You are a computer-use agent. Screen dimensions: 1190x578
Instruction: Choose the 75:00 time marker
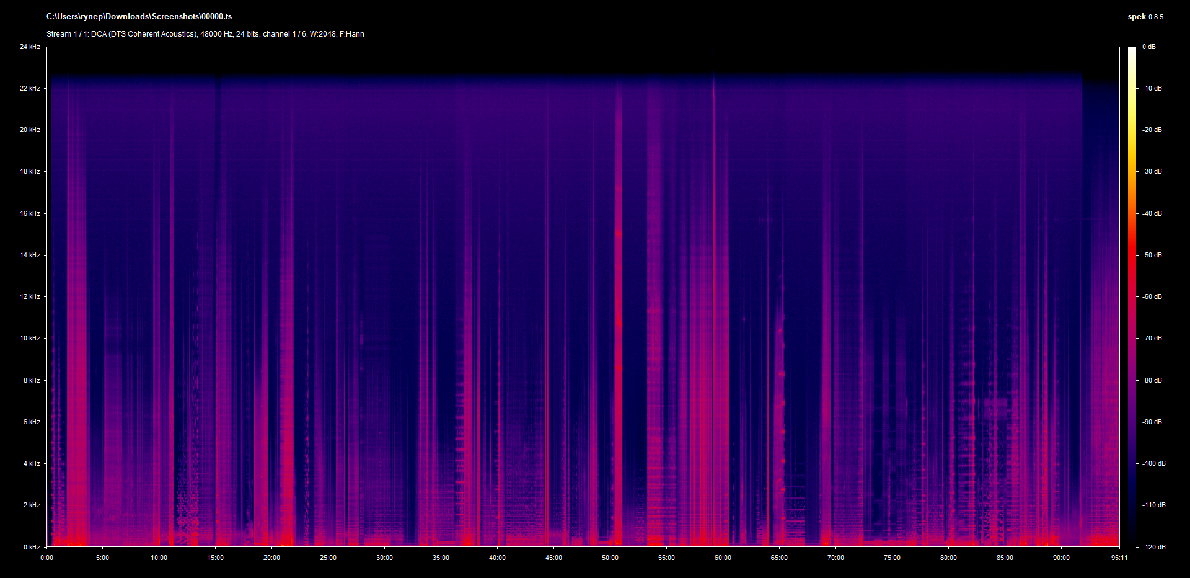coord(892,558)
